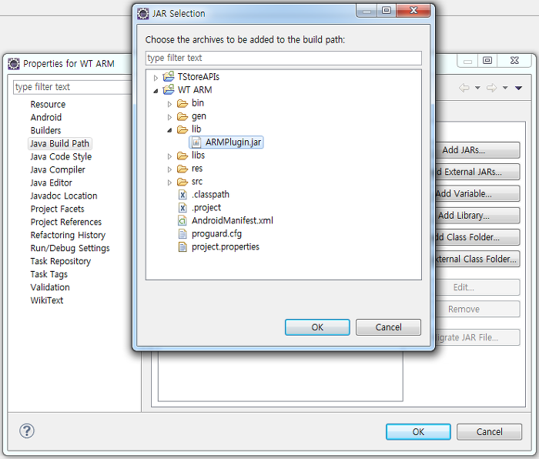Open Java Code Style page
The image size is (539, 459).
click(x=61, y=157)
